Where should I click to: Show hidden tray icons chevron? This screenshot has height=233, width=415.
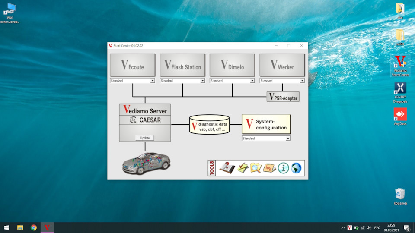click(343, 228)
